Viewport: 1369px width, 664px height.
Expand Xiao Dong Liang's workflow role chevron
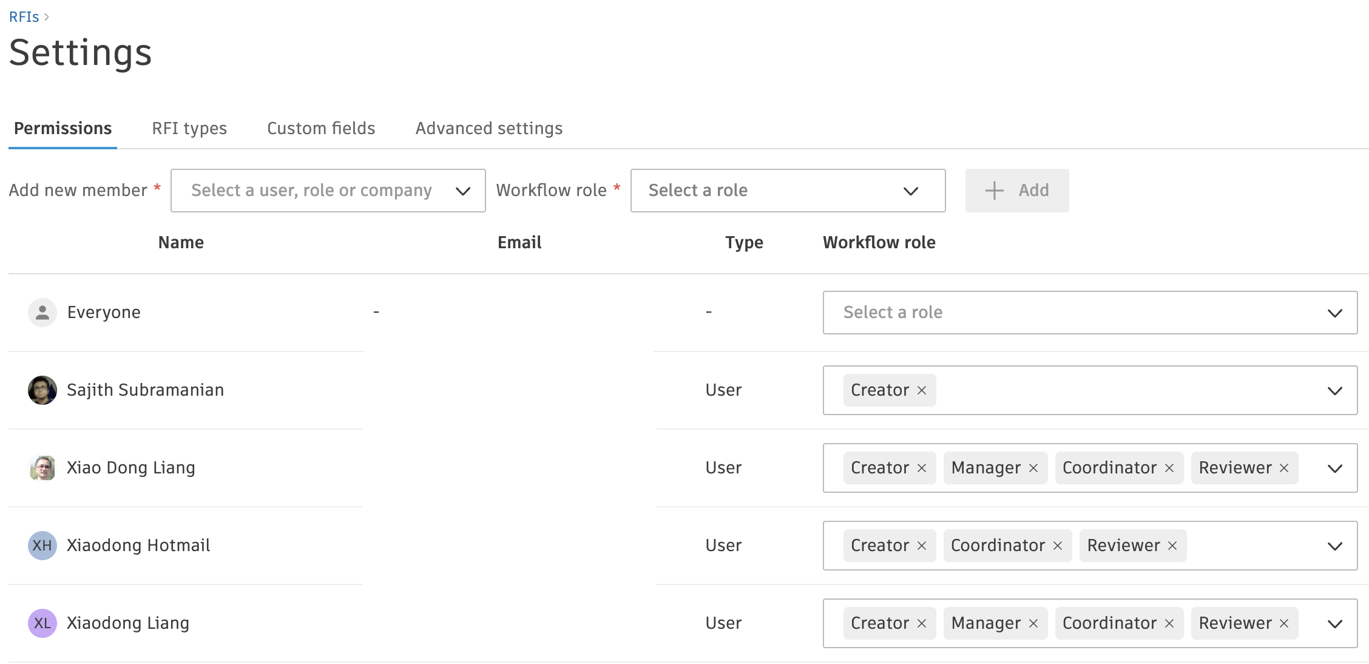(1334, 468)
